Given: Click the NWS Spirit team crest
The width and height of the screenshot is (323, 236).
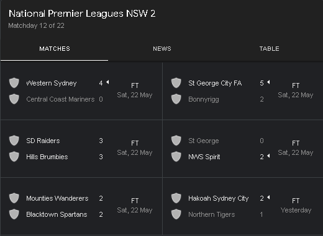Looking at the screenshot, I should (x=176, y=157).
